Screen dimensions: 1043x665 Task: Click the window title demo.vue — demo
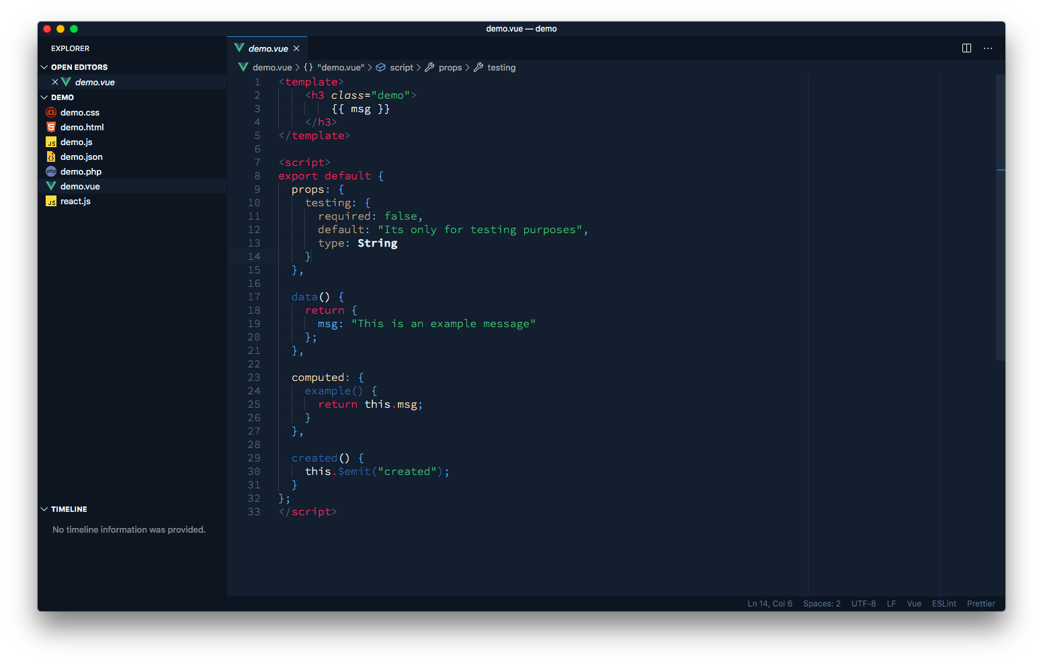(x=521, y=29)
